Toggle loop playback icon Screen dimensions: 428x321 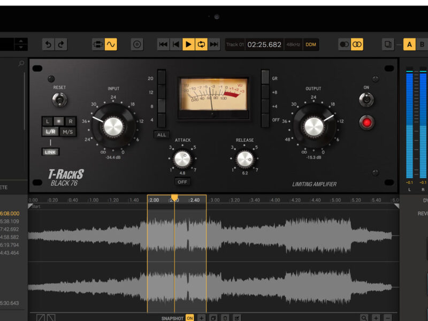pos(201,44)
